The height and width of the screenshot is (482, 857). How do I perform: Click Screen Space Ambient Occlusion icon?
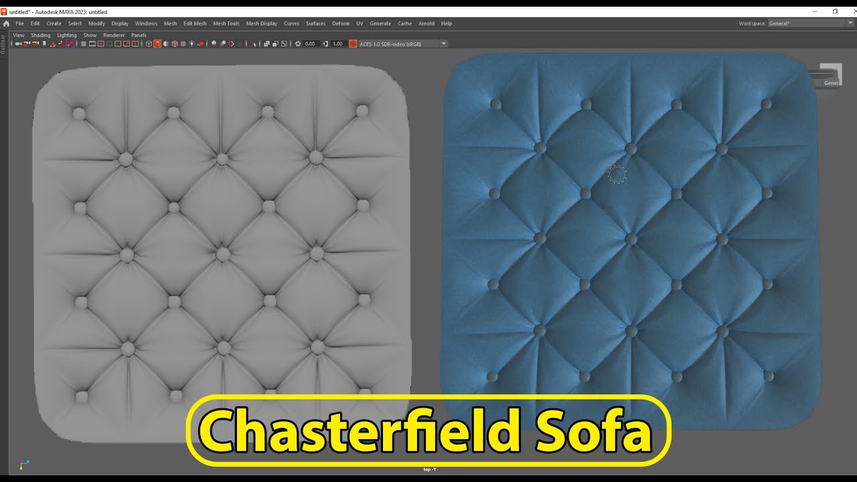(214, 44)
